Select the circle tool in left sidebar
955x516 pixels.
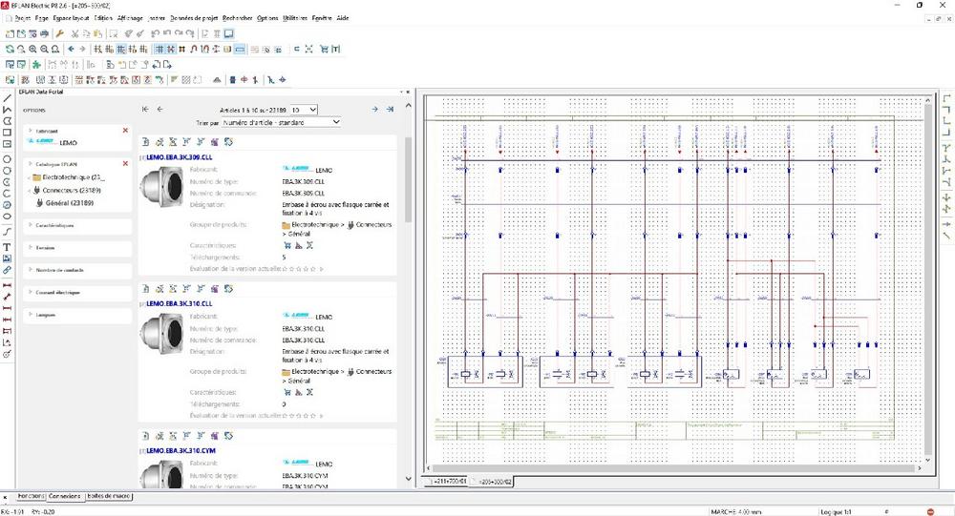(x=7, y=159)
